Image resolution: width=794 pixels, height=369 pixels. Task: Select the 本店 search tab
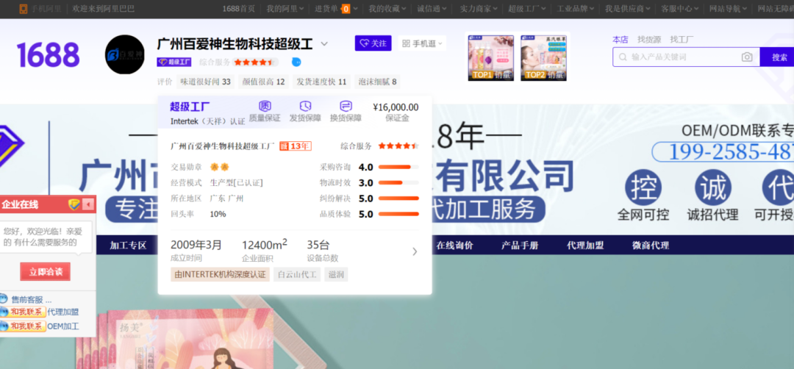(620, 40)
